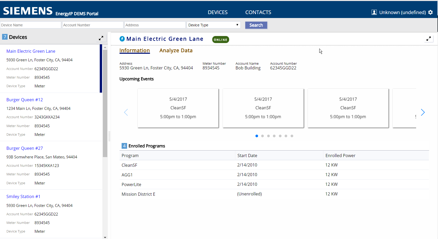The height and width of the screenshot is (239, 438).
Task: Select the PowerLite program row
Action: pyautogui.click(x=274, y=184)
